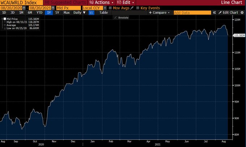246x147 pixels.
Task: Click the 100M y-axis label
Action: (x=237, y=85)
